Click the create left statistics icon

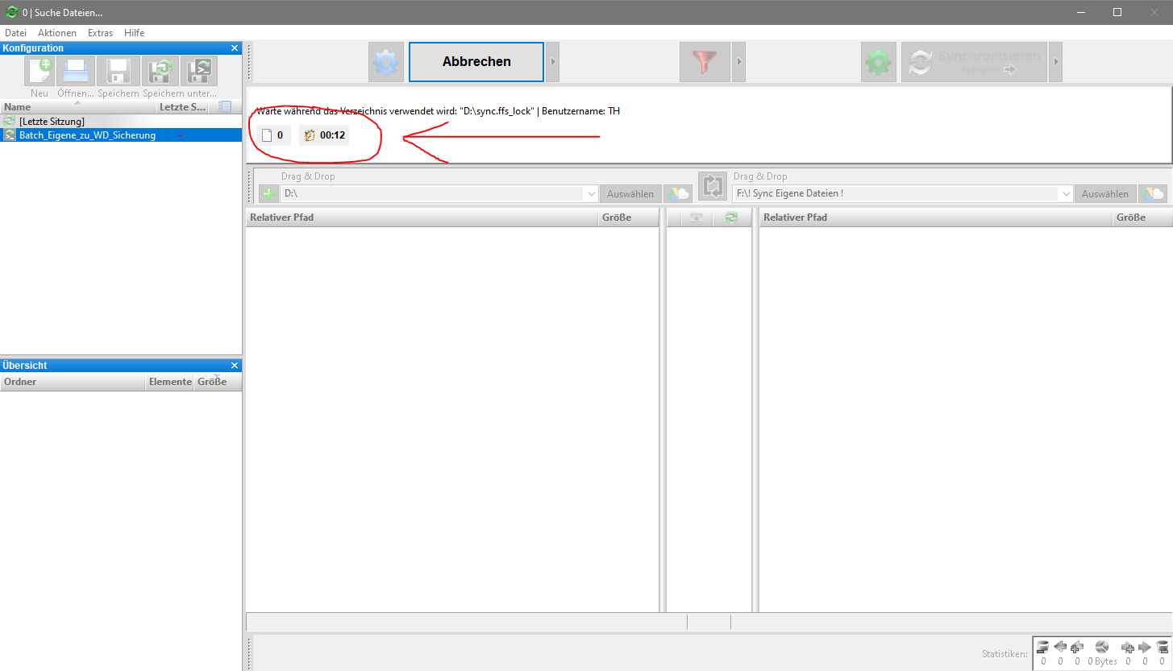click(x=1077, y=646)
